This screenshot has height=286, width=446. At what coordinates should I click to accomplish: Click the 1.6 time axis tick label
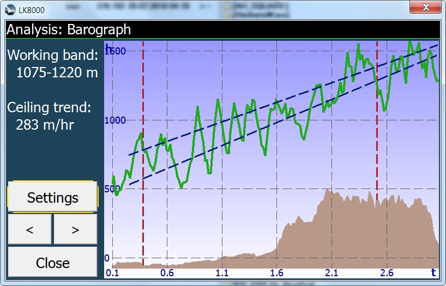[276, 272]
